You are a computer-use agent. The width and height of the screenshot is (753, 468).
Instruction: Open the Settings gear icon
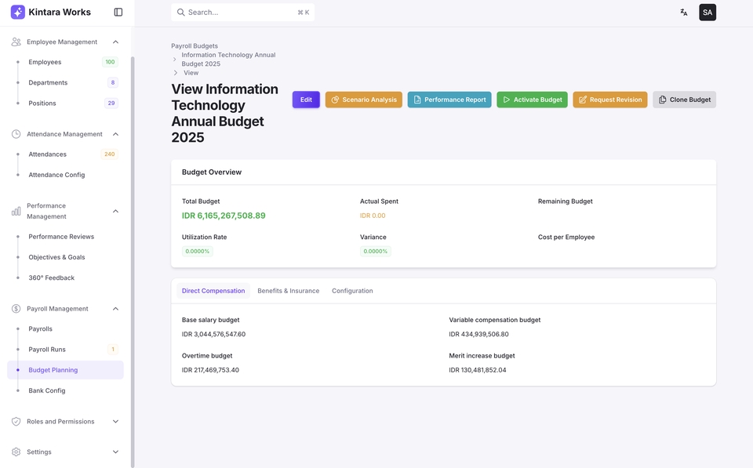(14, 452)
